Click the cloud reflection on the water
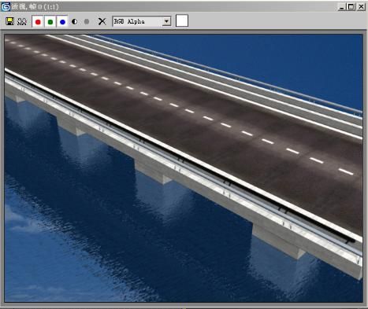The width and height of the screenshot is (368, 309). 24,223
